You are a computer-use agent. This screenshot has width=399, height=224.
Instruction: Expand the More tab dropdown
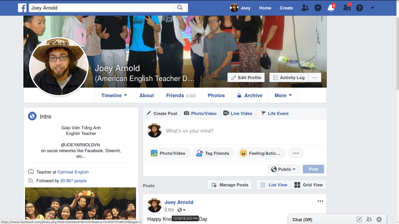click(283, 95)
